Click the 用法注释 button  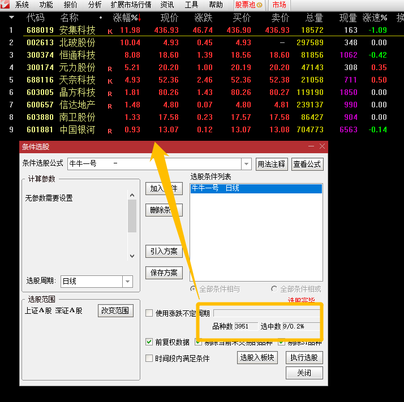click(272, 164)
